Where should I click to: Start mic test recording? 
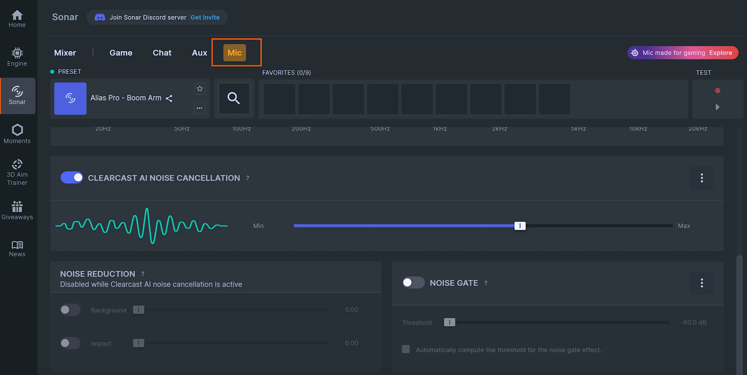coord(717,91)
